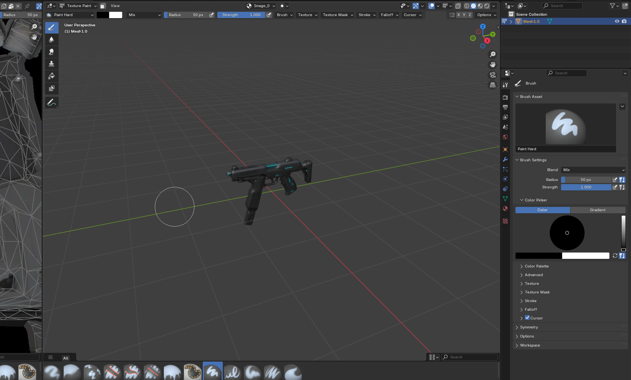Image resolution: width=631 pixels, height=380 pixels.
Task: Open the Blend Mix dropdown in Brush Settings
Action: tap(593, 170)
